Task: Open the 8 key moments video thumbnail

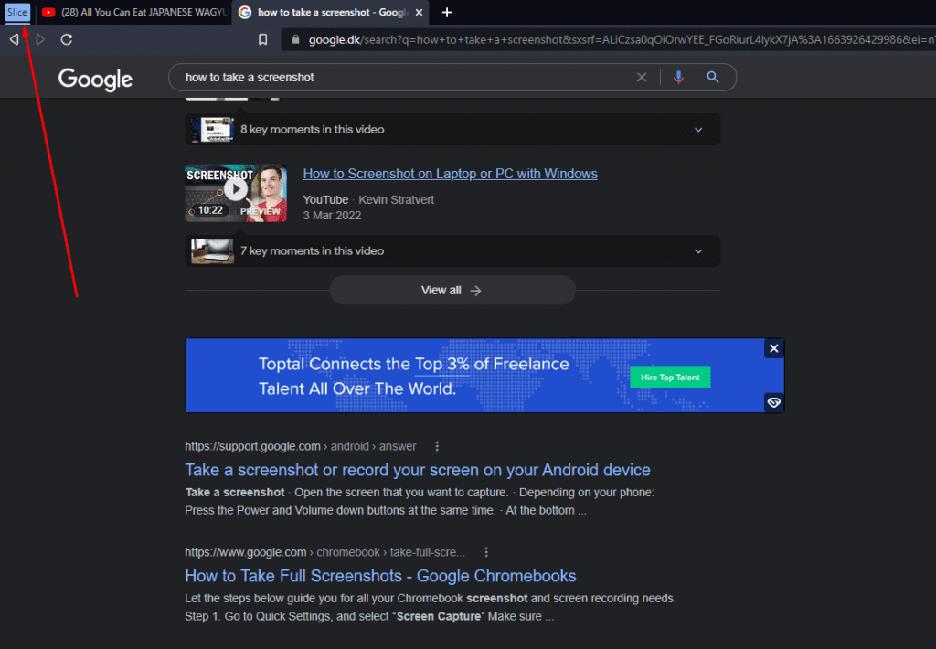Action: [212, 129]
